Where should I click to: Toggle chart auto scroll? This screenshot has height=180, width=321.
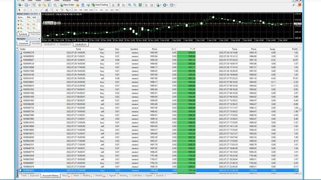146,5
